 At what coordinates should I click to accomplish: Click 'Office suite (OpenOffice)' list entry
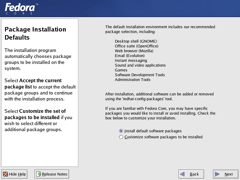[136, 46]
